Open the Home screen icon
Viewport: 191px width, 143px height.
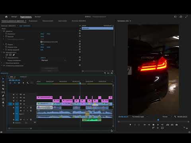(6, 17)
